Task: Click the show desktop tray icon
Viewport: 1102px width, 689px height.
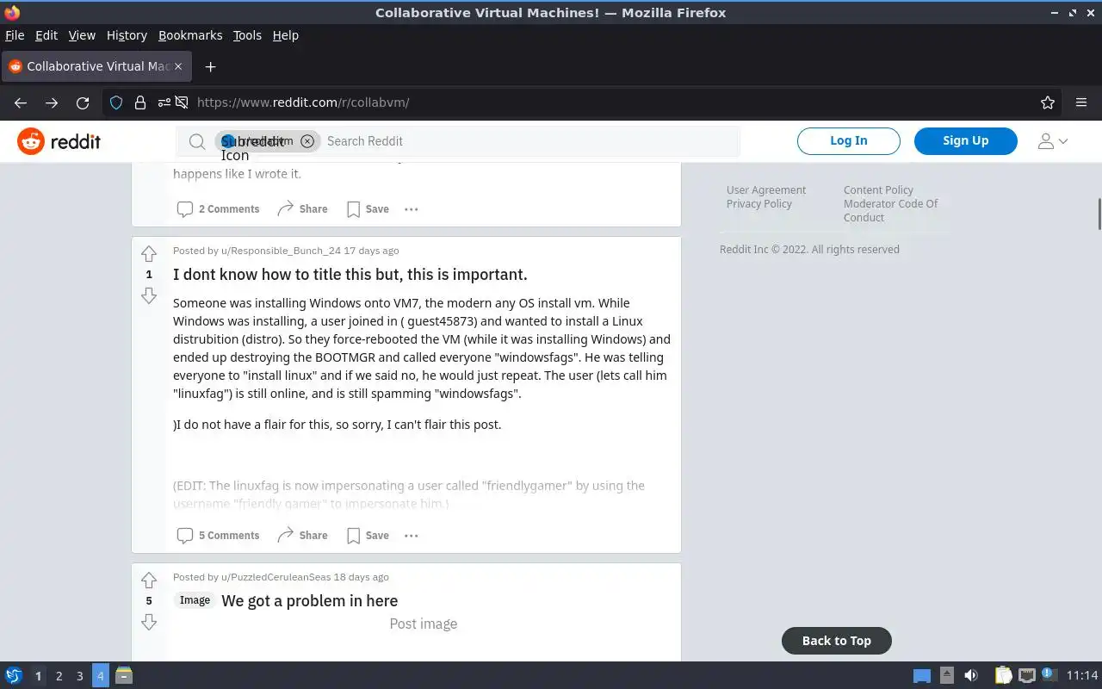Action: pos(922,676)
